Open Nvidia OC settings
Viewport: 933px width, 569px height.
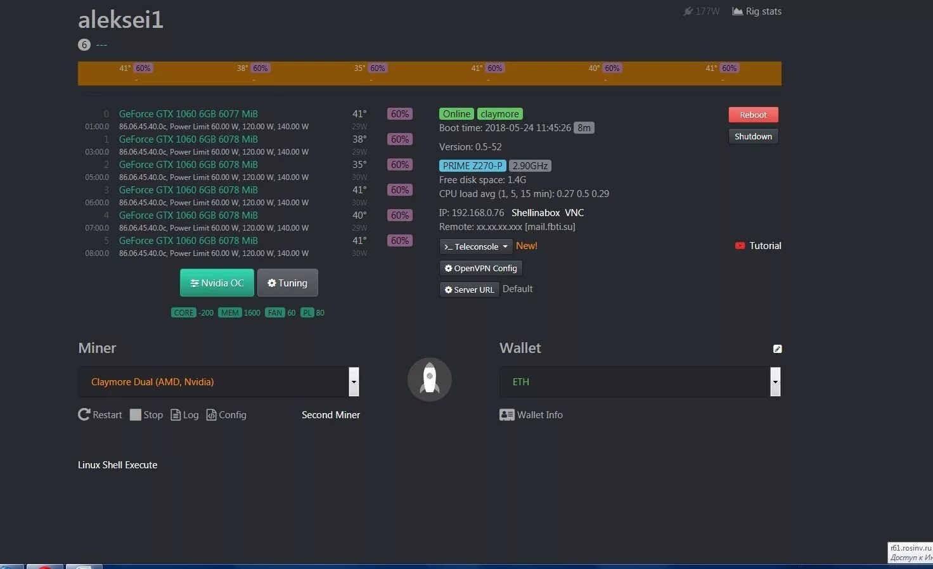[217, 283]
